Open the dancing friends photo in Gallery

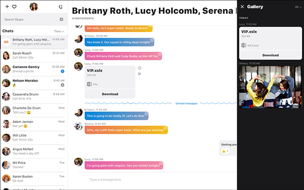270,87
